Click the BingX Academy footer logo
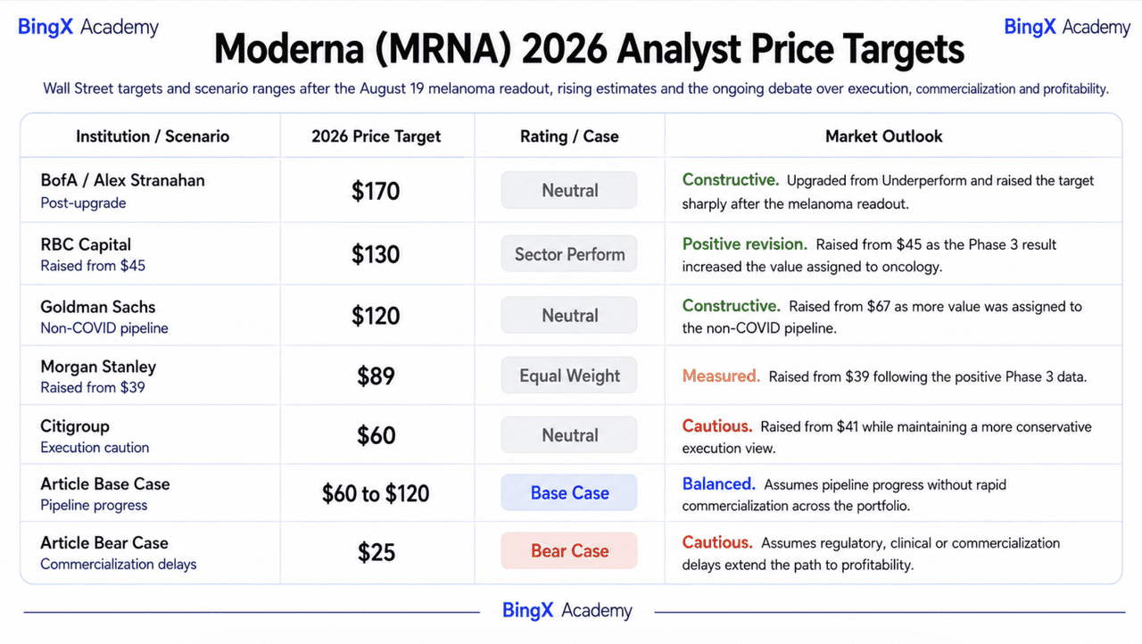 point(567,611)
